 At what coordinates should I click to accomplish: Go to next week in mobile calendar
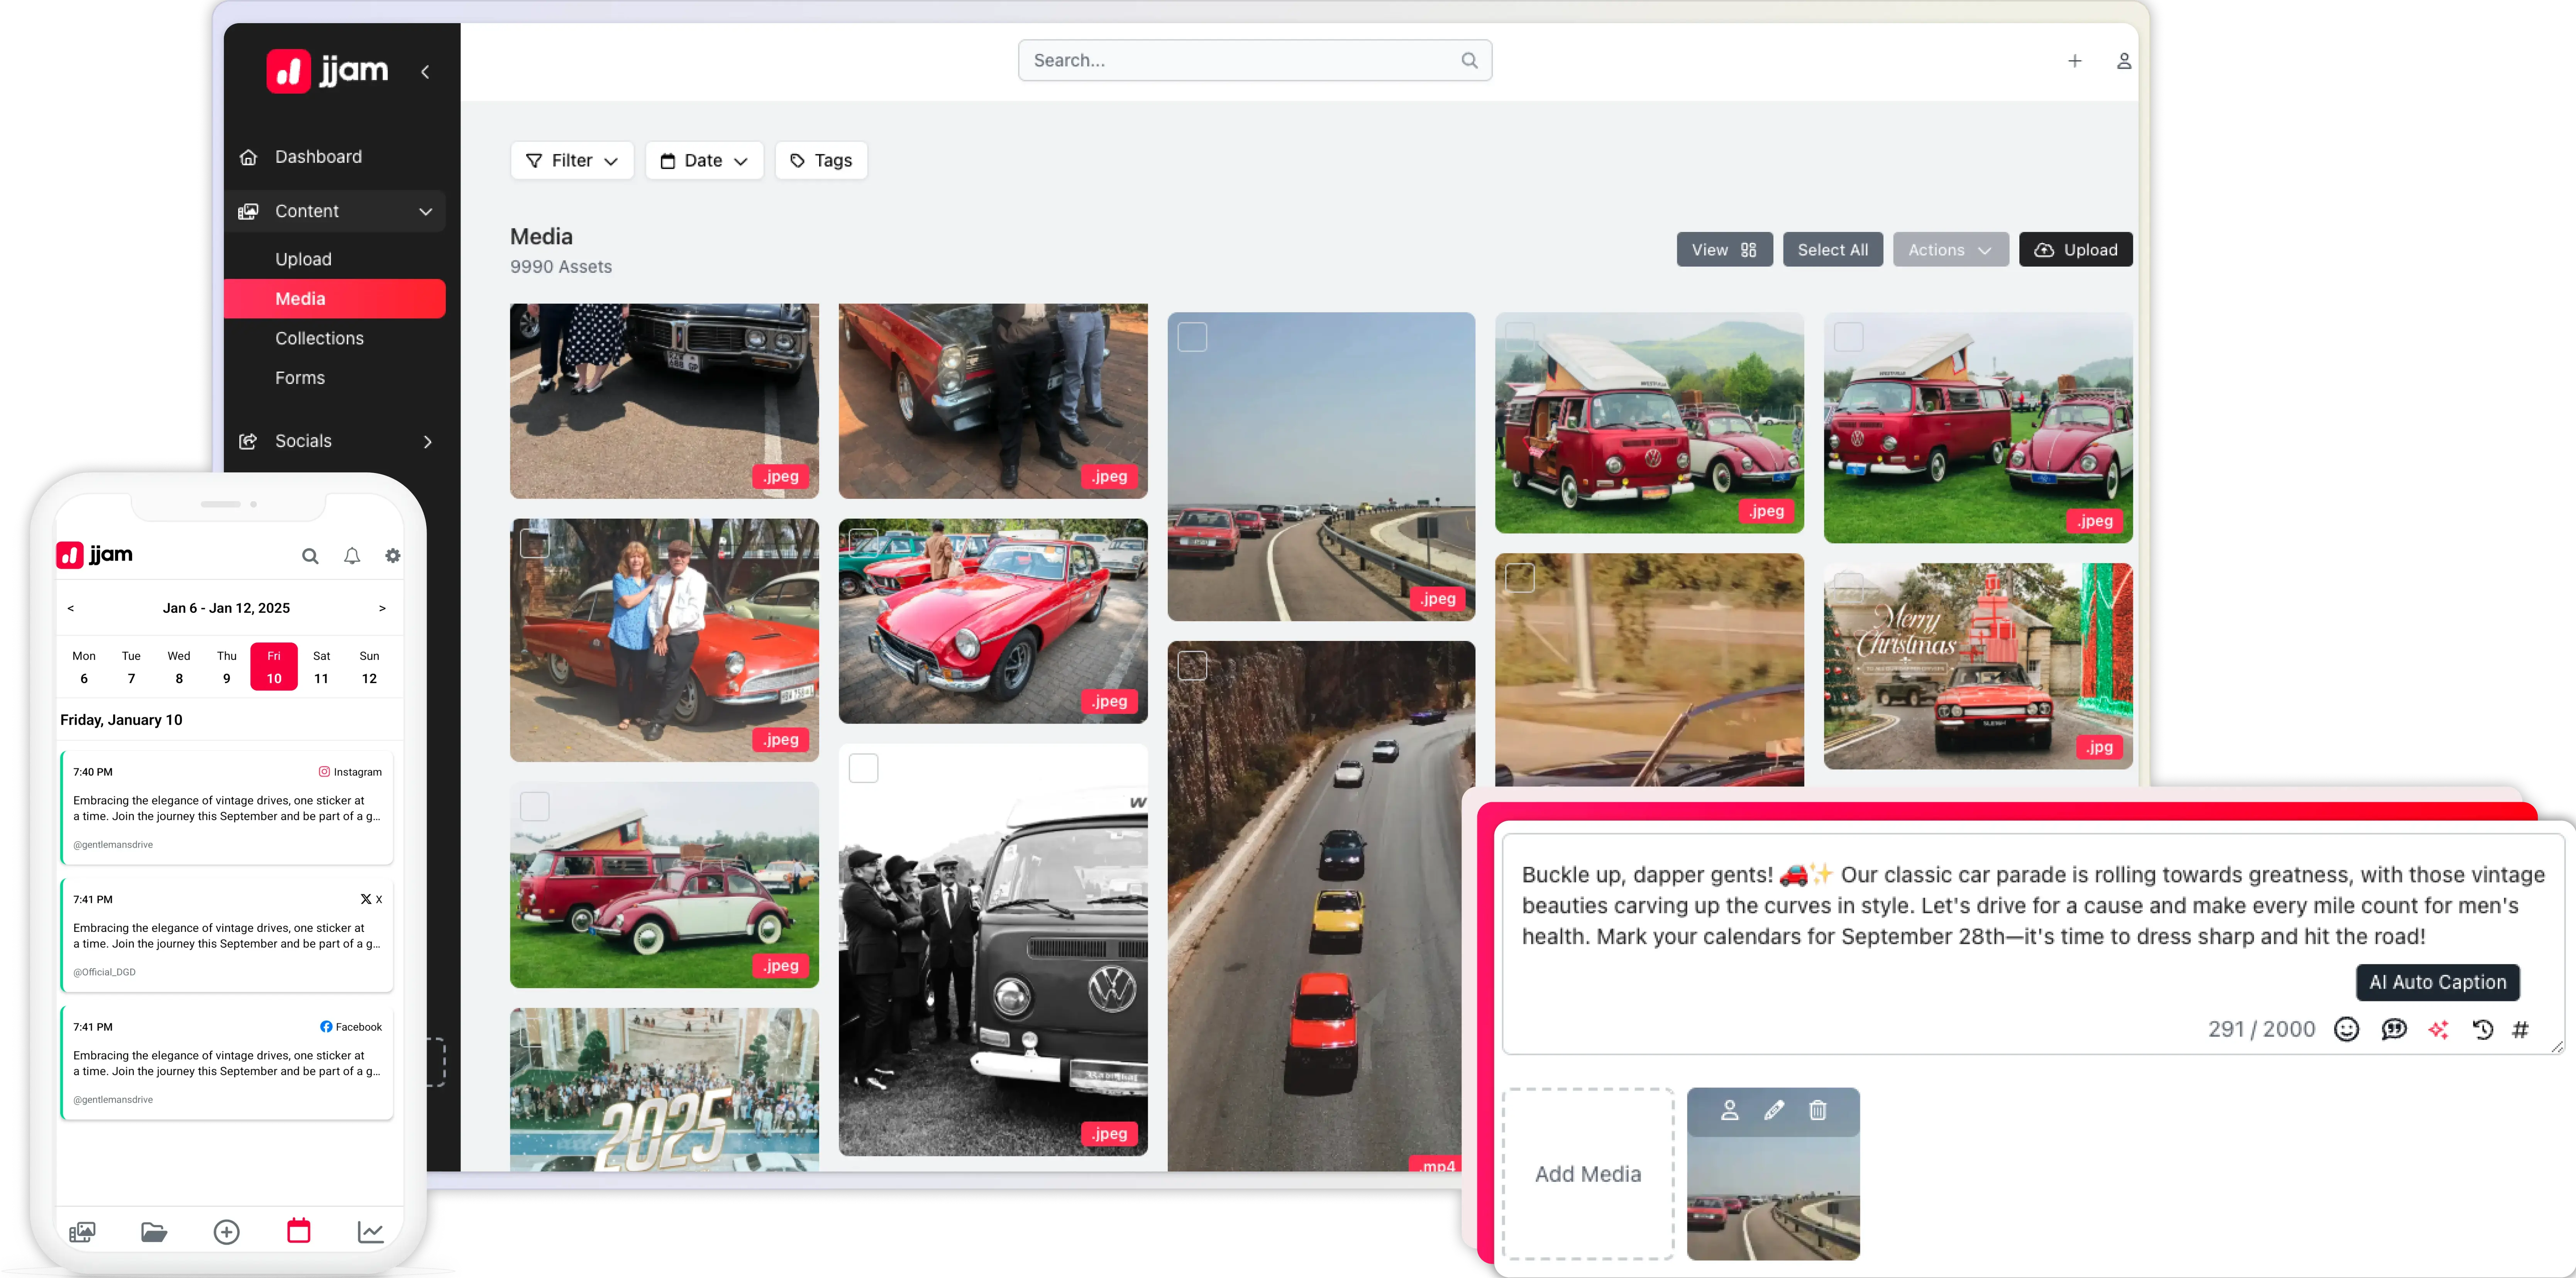point(382,609)
